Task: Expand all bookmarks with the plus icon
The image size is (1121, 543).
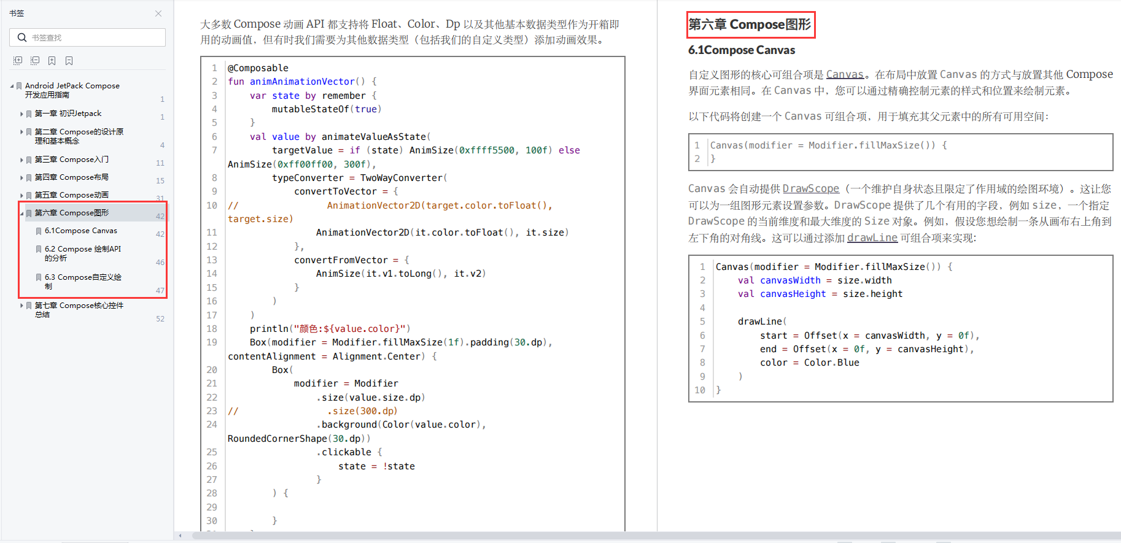Action: (x=18, y=61)
